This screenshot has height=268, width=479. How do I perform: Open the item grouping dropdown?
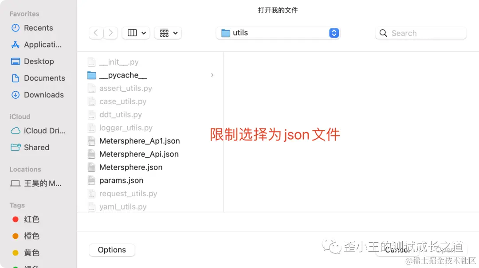pos(168,33)
